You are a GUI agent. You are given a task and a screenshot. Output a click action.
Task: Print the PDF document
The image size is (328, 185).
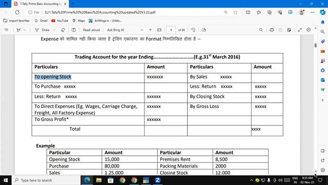point(272,30)
